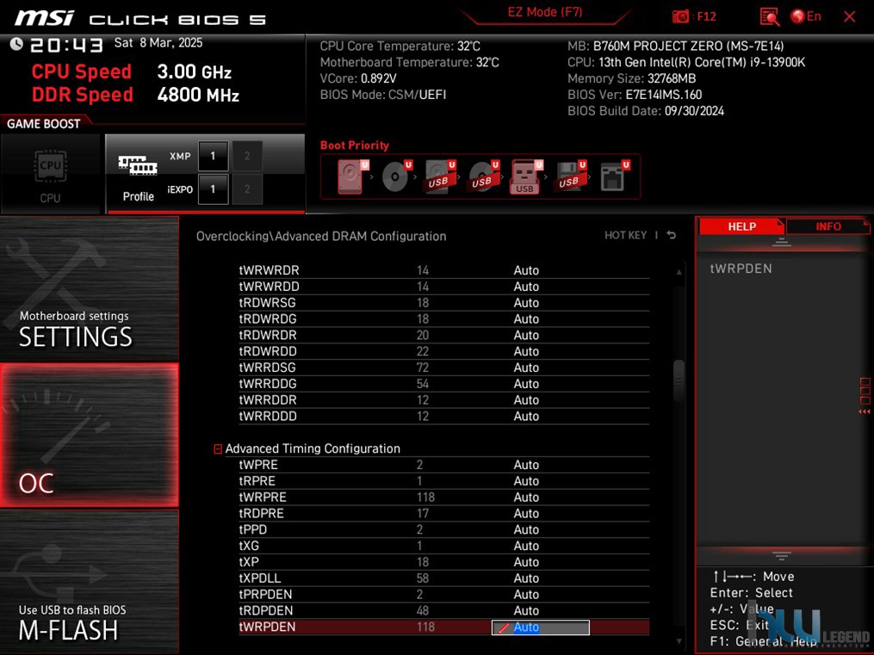The height and width of the screenshot is (655, 874).
Task: Switch to the HELP tab
Action: [741, 226]
